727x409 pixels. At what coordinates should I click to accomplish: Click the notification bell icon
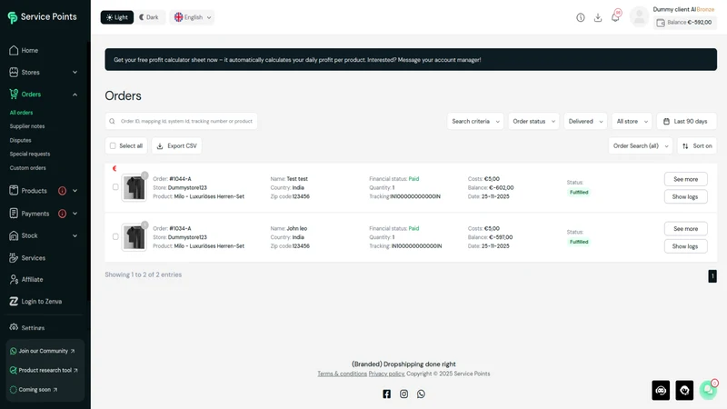click(615, 17)
